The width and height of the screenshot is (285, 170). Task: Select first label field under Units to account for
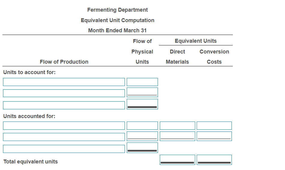coord(64,82)
